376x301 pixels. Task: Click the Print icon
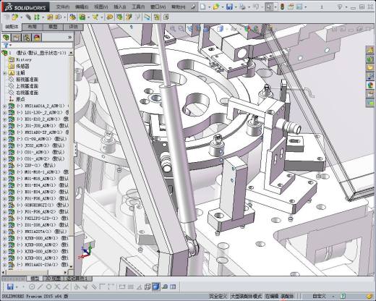tap(242, 7)
